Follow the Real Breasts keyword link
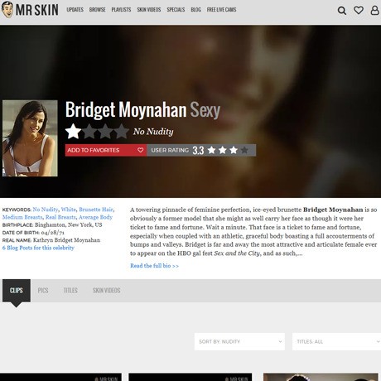 [60, 217]
